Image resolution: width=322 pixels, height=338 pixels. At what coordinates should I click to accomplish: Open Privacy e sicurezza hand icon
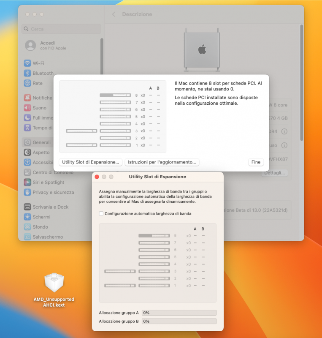click(27, 192)
